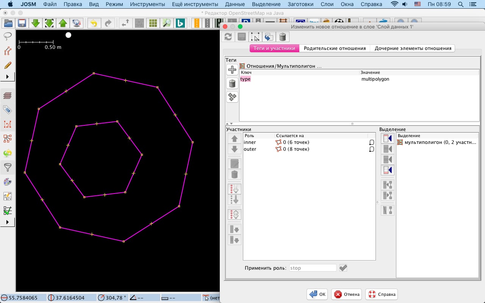Viewport: 485px width, 303px height.
Task: Pick the pencil improve way accuracy tool
Action: pos(8,65)
